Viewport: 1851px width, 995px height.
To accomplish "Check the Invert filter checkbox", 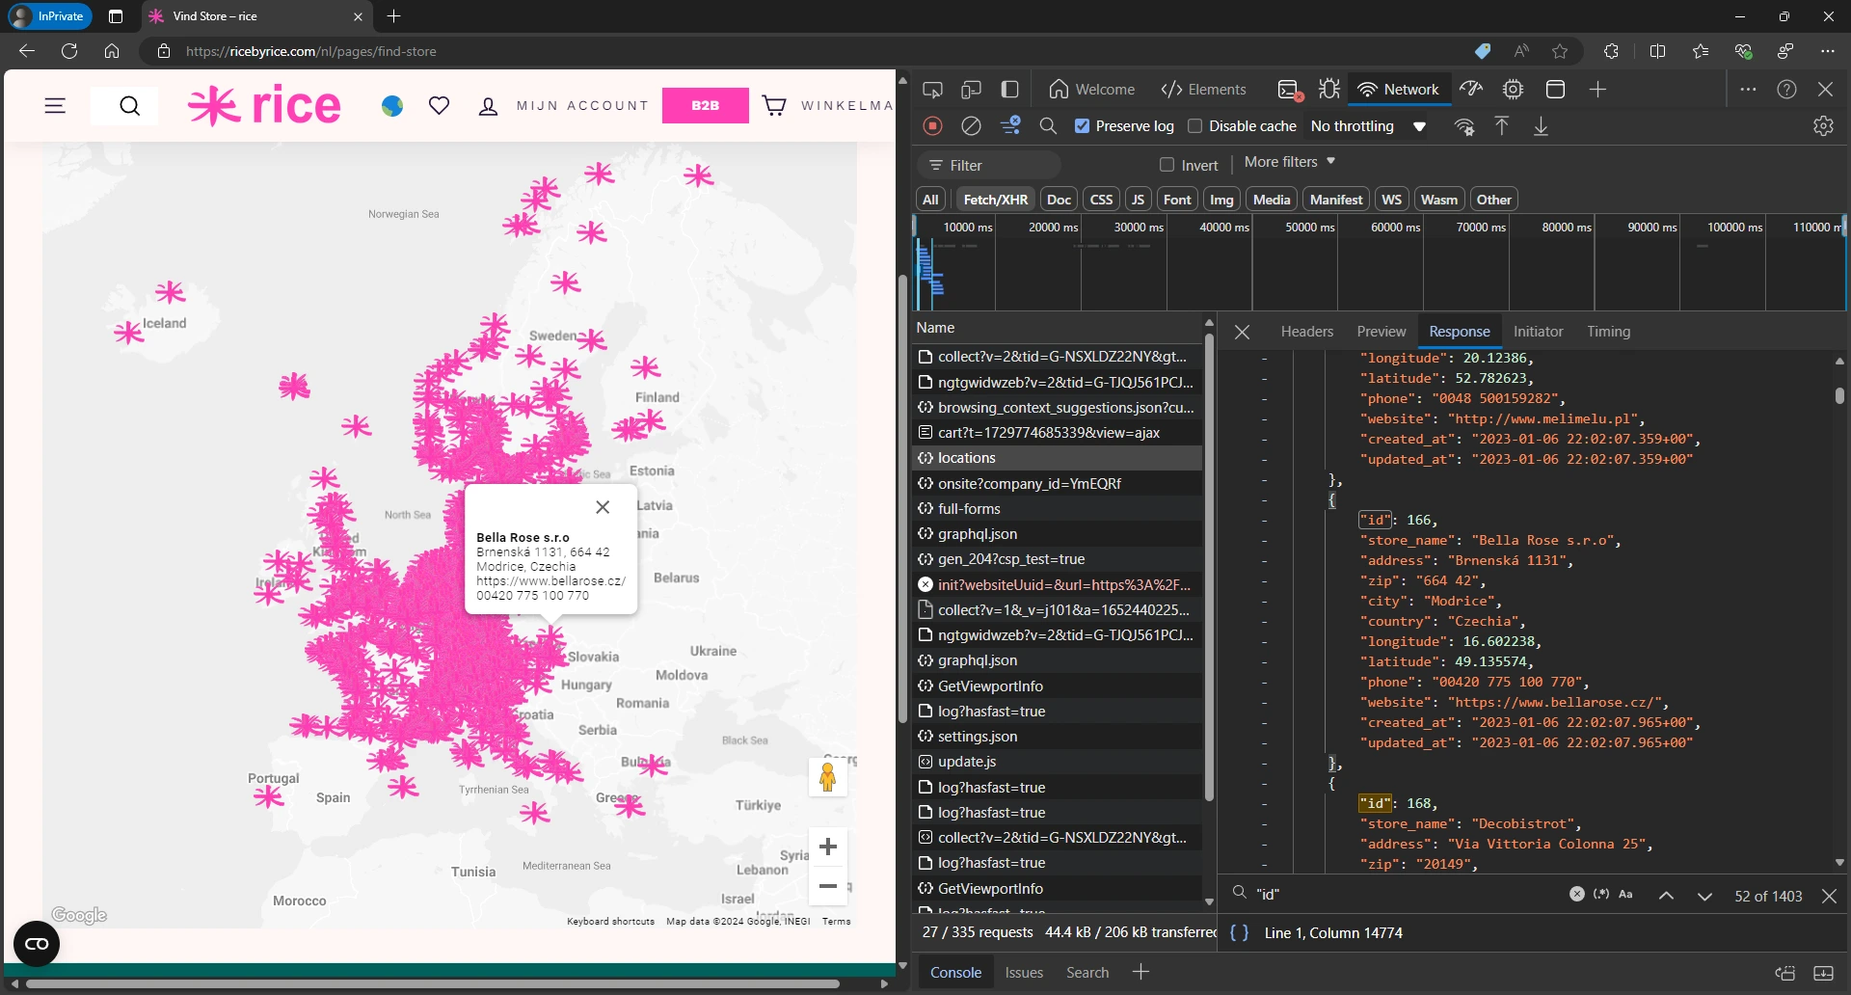I will pos(1167,165).
